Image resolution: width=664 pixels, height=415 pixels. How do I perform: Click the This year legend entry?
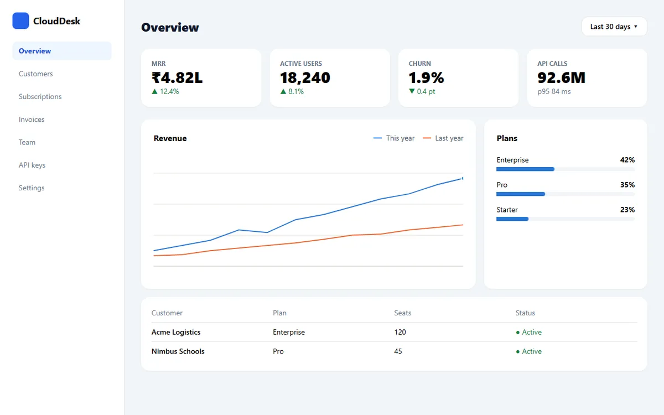pyautogui.click(x=394, y=138)
